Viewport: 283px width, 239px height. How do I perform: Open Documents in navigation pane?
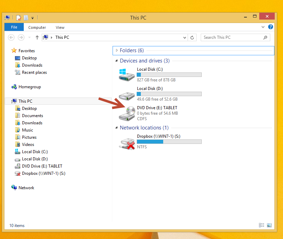[32, 116]
